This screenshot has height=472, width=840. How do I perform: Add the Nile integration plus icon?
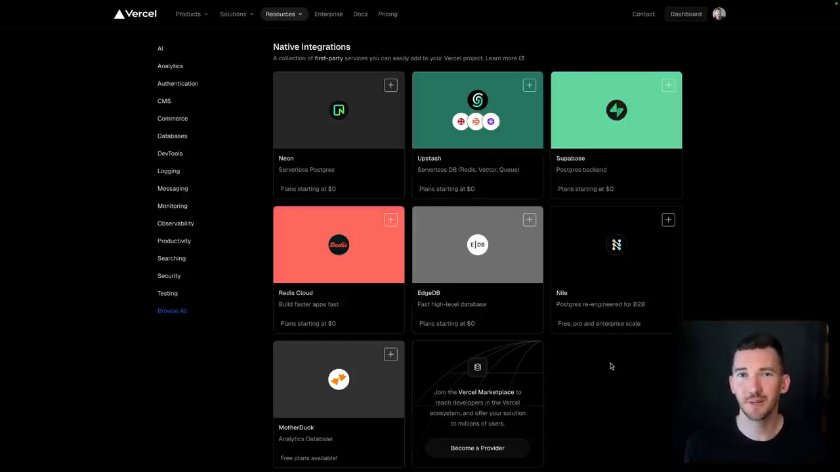(x=668, y=220)
